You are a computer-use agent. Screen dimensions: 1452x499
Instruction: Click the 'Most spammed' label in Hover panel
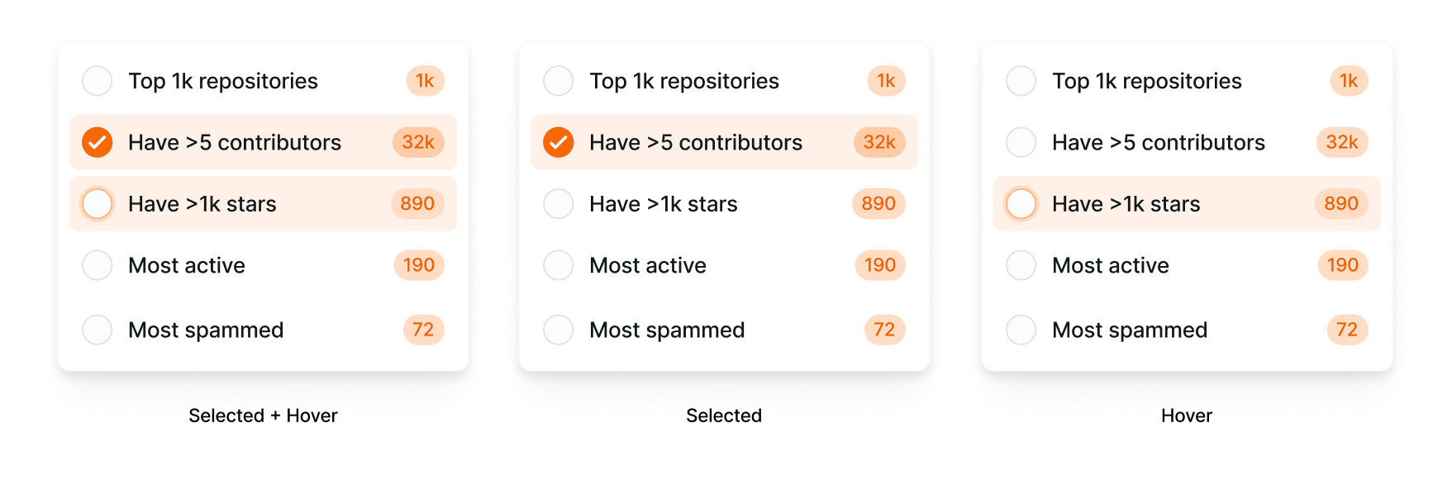pos(1129,330)
